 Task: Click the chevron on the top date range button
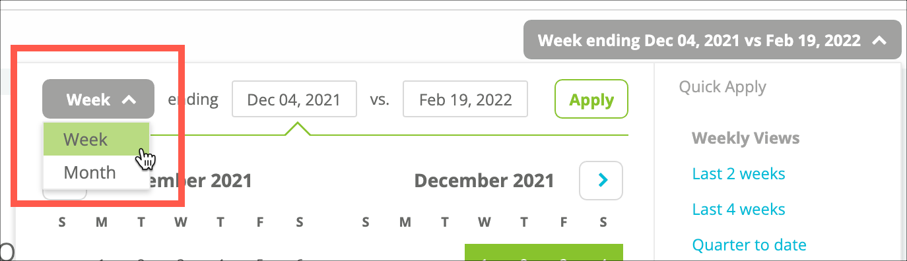coord(879,41)
